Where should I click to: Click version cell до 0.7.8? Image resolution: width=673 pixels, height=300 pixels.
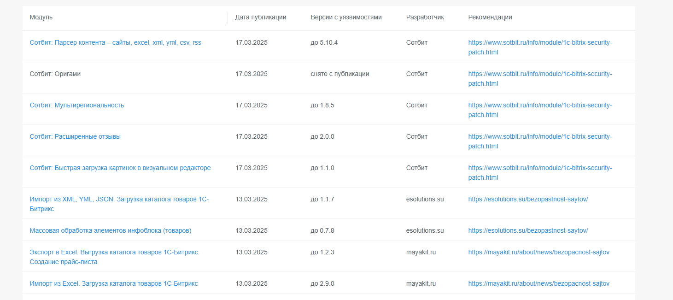point(322,230)
